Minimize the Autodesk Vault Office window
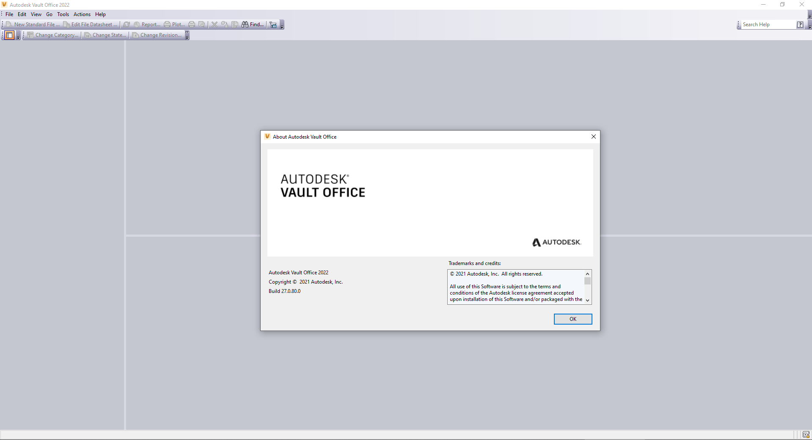Image resolution: width=812 pixels, height=440 pixels. pos(763,5)
